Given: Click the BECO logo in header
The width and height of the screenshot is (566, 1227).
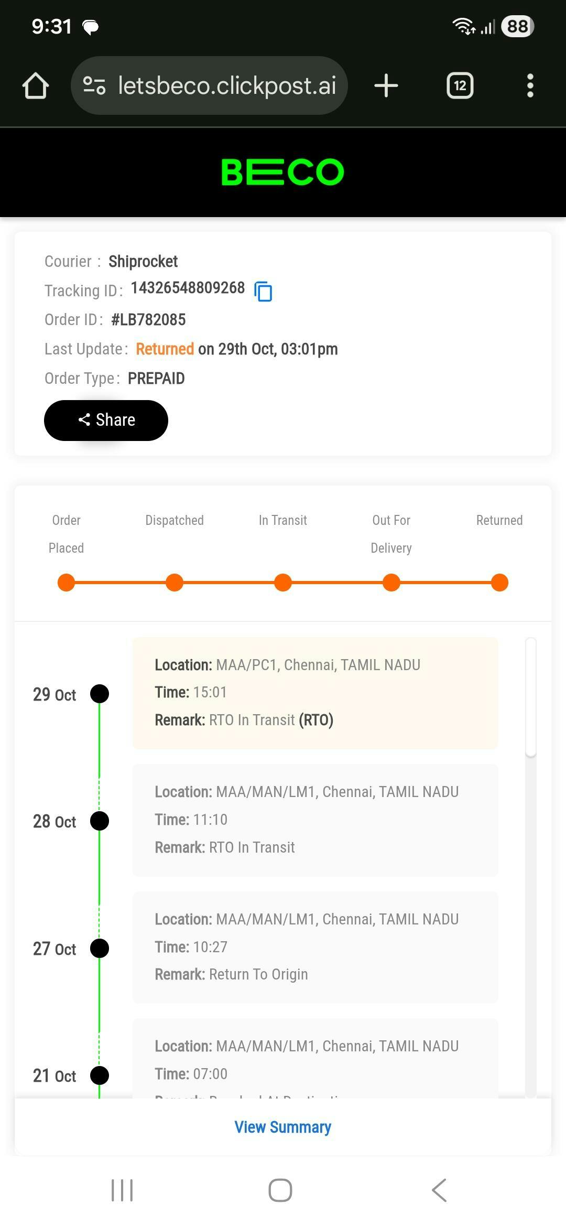Looking at the screenshot, I should tap(282, 172).
